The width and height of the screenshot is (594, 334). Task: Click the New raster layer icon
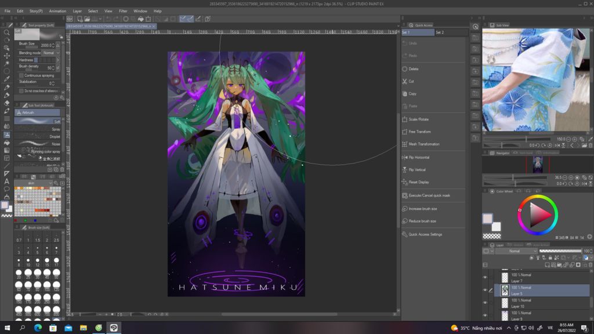click(x=547, y=264)
